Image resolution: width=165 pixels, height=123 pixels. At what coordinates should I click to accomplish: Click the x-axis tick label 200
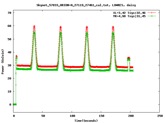click(x=131, y=116)
